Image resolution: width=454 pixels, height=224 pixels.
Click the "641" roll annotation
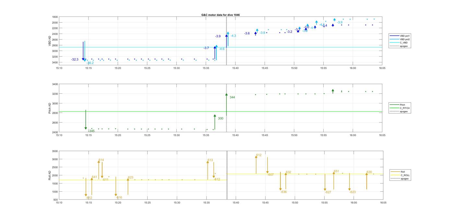(x=94, y=177)
